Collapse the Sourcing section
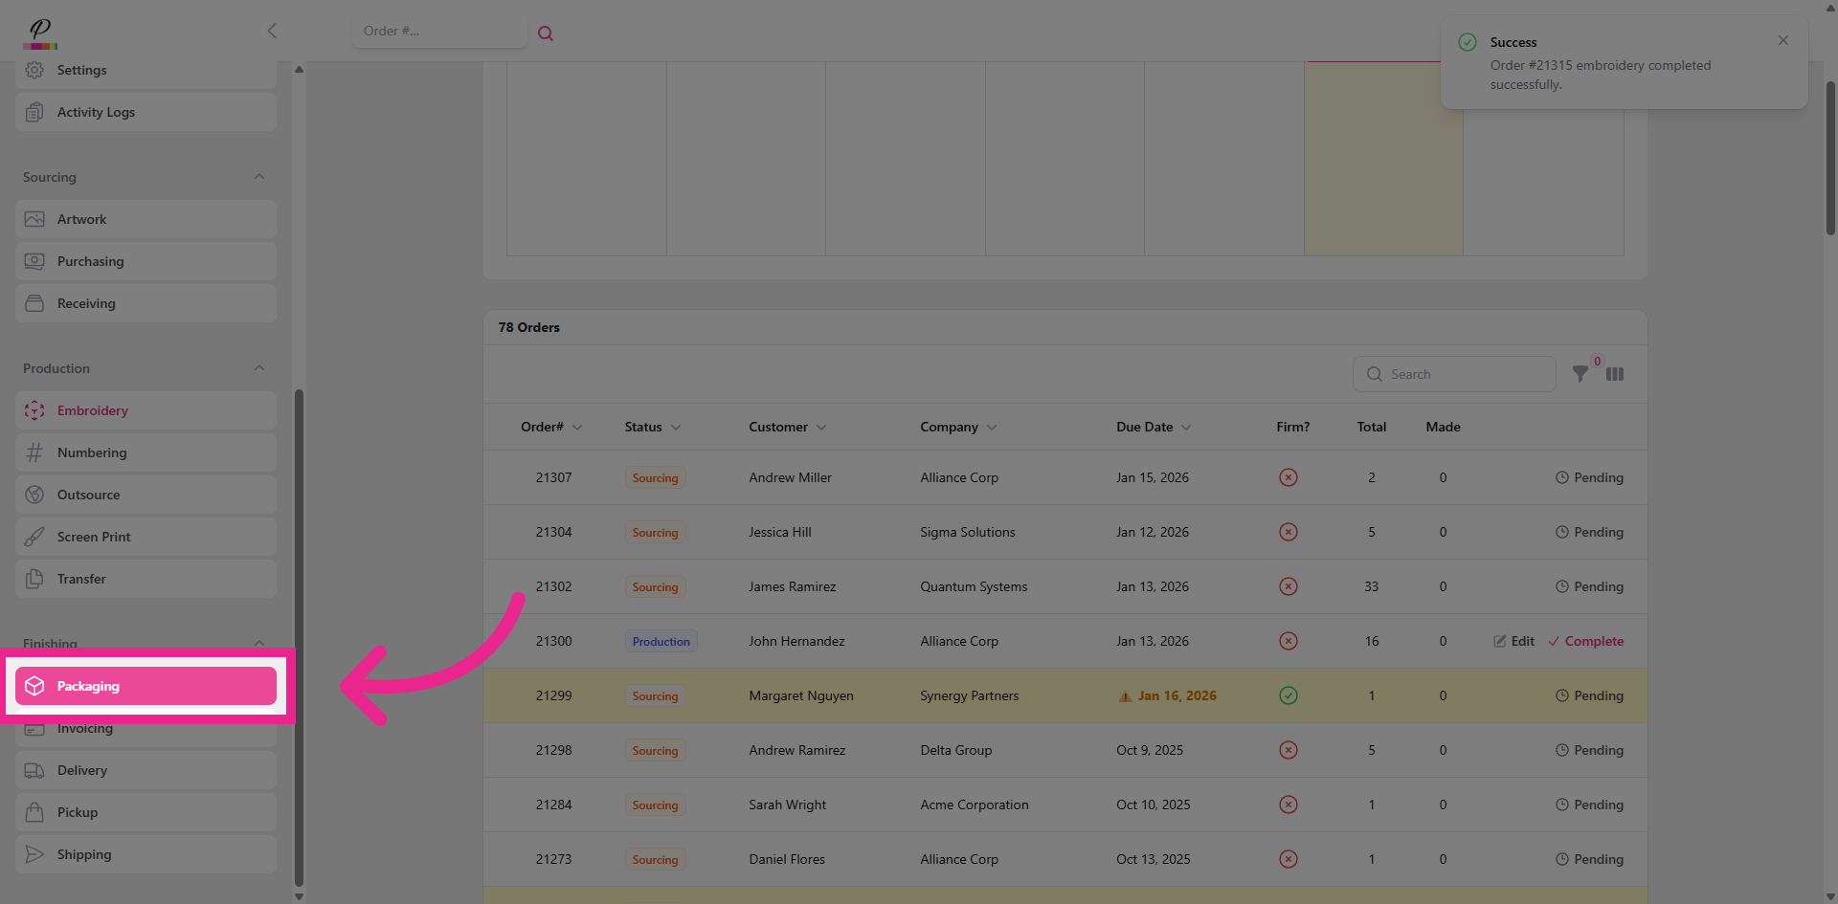The width and height of the screenshot is (1838, 904). pyautogui.click(x=259, y=177)
